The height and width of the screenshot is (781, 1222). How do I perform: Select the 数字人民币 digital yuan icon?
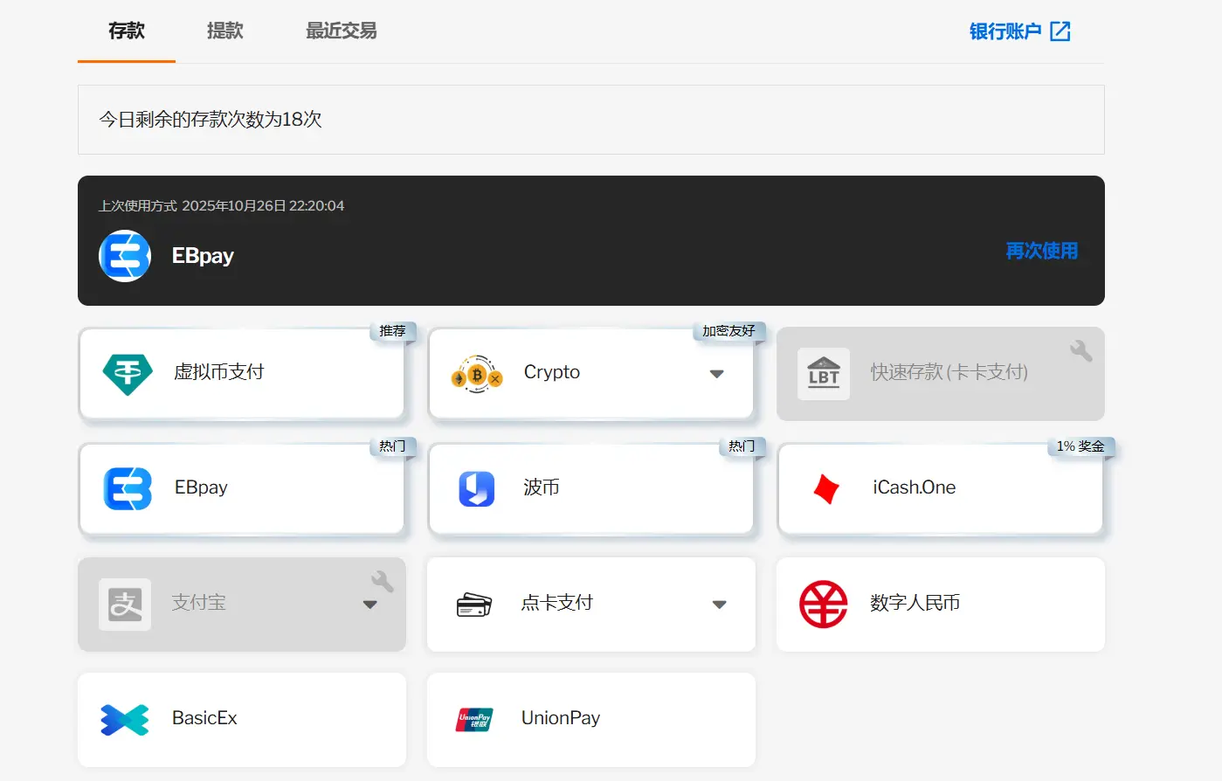pyautogui.click(x=822, y=603)
